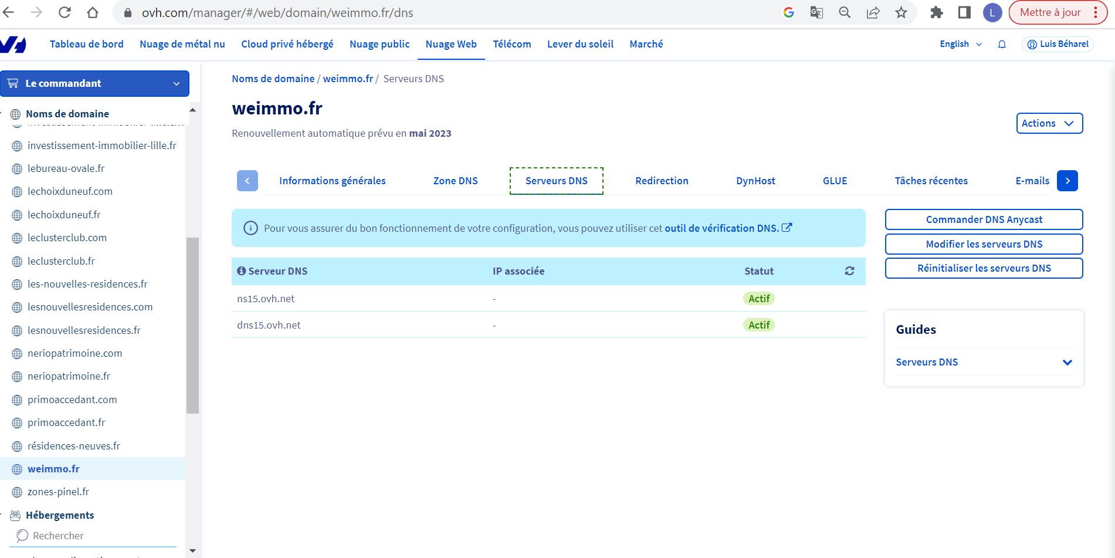
Task: Refresh the DNS server status table
Action: [x=849, y=271]
